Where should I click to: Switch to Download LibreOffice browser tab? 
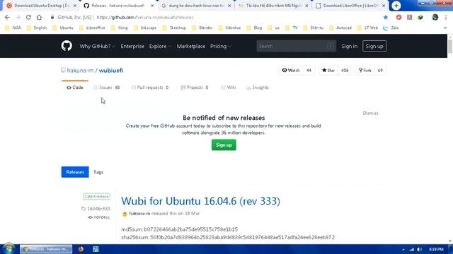[x=350, y=6]
